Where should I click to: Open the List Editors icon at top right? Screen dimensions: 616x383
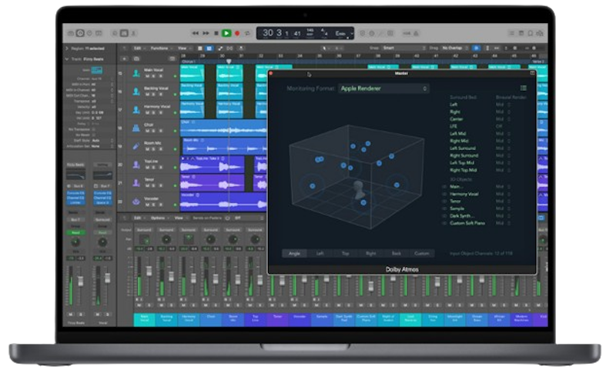pos(511,33)
